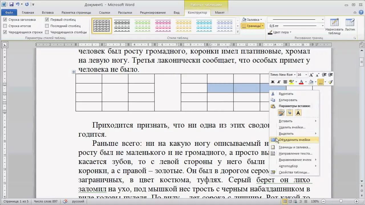365x205 pixels.
Task: Open Границы и заливка... from context menu
Action: point(294,147)
